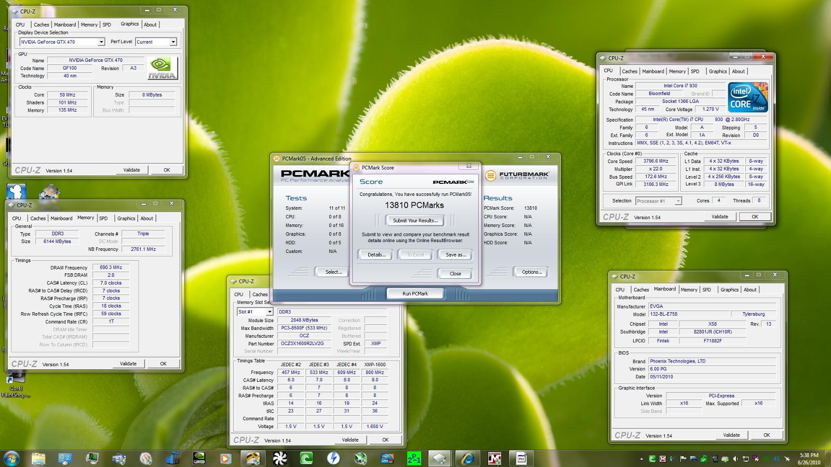Screen dimensions: 831x467
Task: Click Validate in CPU-Z CPU window
Action: click(719, 217)
